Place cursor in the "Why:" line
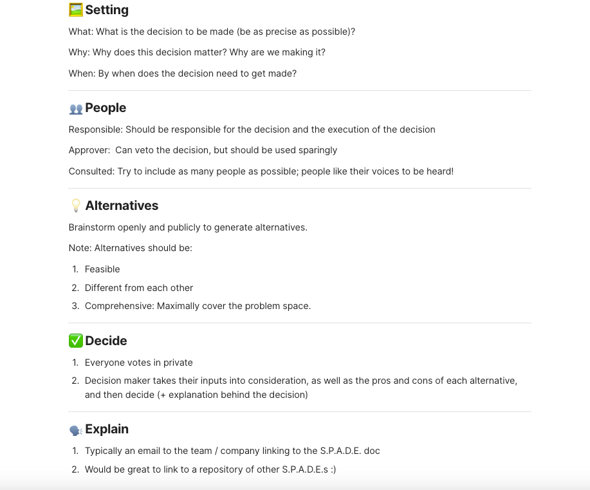 [197, 52]
